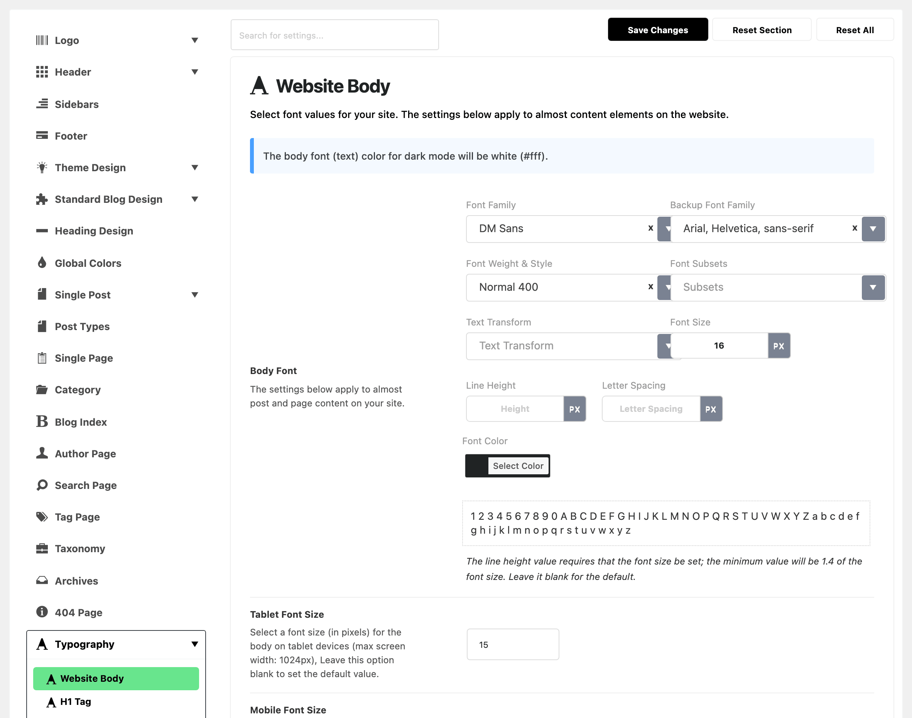This screenshot has height=718, width=912.
Task: Click the Sidebars icon
Action: click(x=42, y=104)
